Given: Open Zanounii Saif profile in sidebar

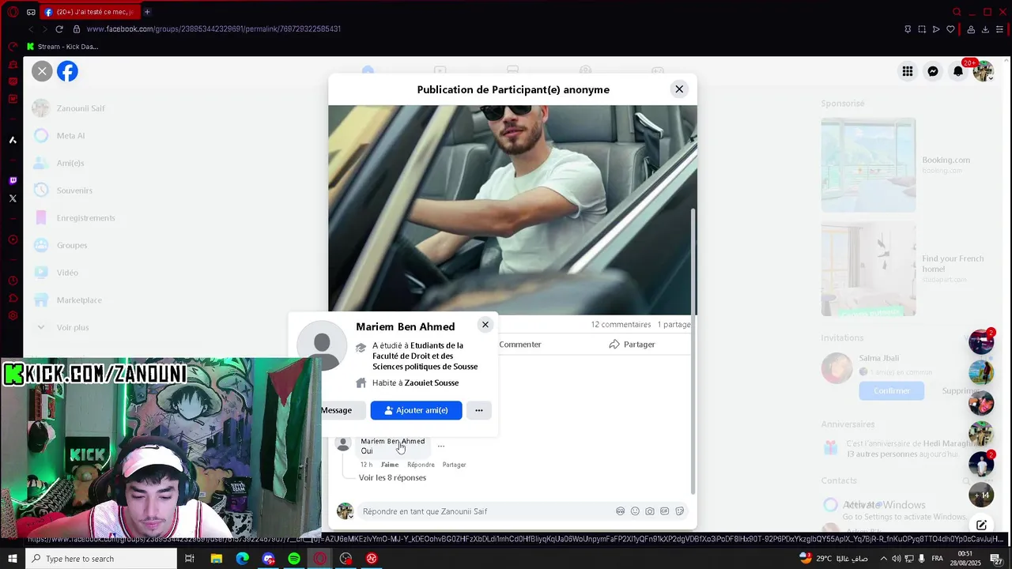Looking at the screenshot, I should coord(79,108).
